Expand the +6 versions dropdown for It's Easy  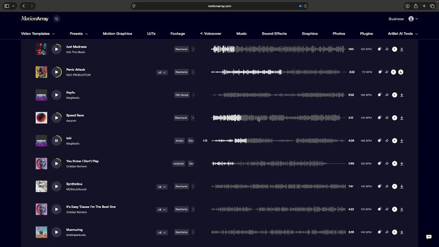[x=162, y=210]
